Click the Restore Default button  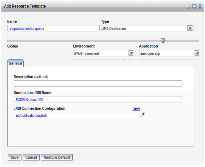click(x=57, y=157)
